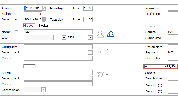The height and width of the screenshot is (96, 178).
Task: Toggle the Name checkbox
Action: (16, 32)
